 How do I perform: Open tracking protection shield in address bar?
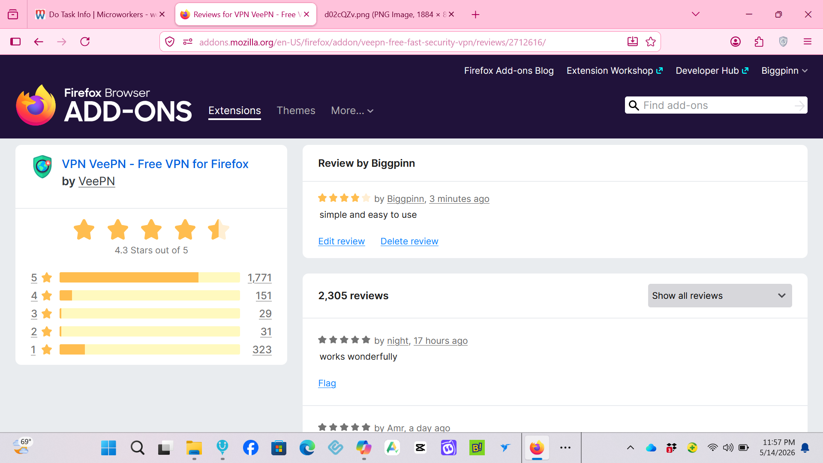coord(170,42)
